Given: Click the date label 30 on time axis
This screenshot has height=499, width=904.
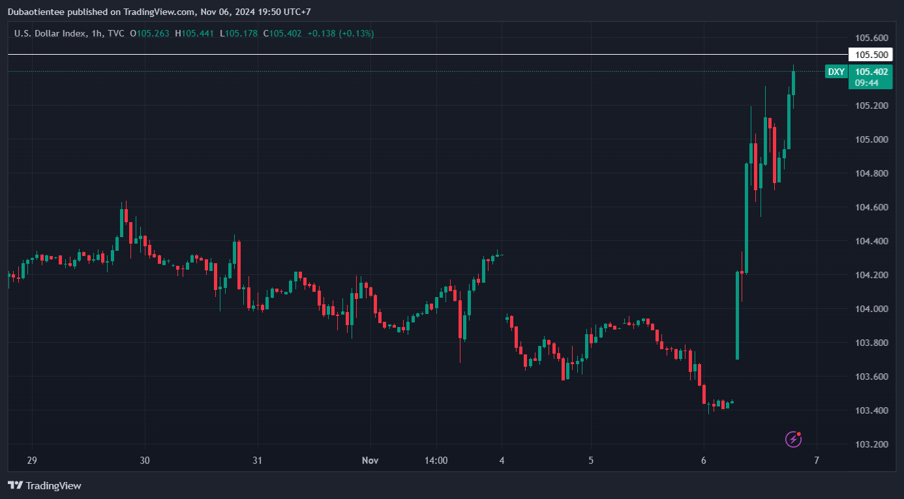Looking at the screenshot, I should coord(145,461).
